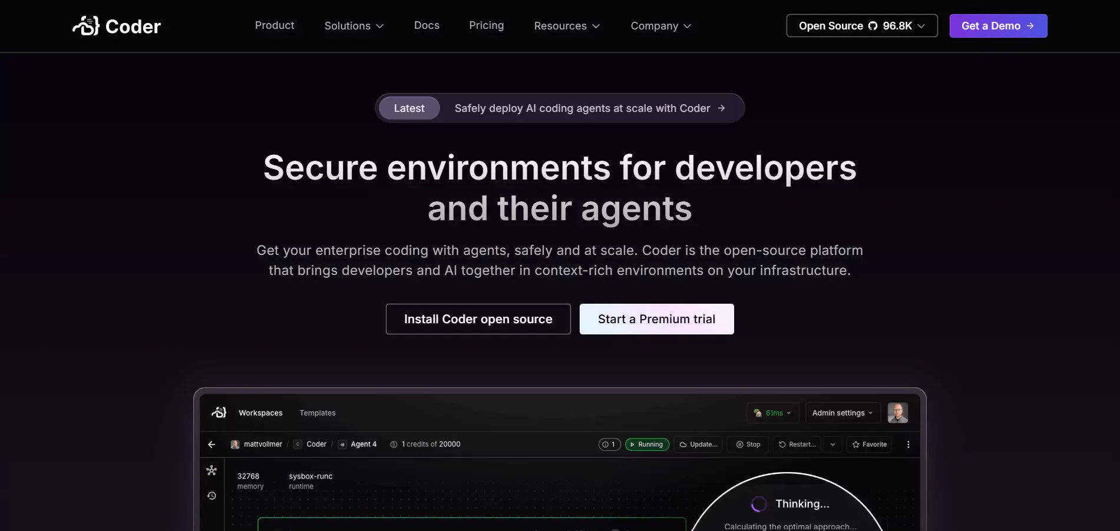Select the Agent 4 breadcrumb
Viewport: 1120px width, 531px height.
(358, 444)
